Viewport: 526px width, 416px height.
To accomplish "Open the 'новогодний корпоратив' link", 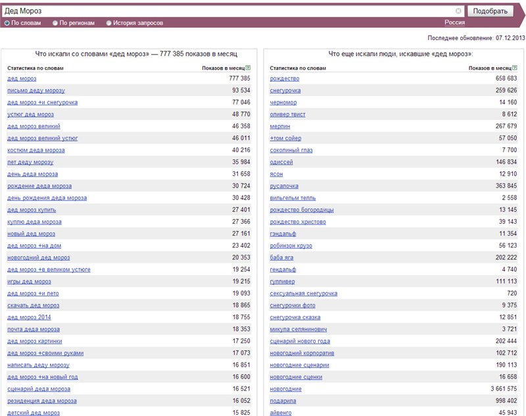I will click(x=302, y=353).
